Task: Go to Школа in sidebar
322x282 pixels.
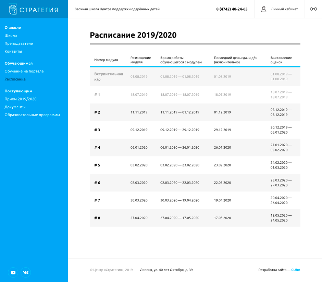Action: [x=11, y=36]
